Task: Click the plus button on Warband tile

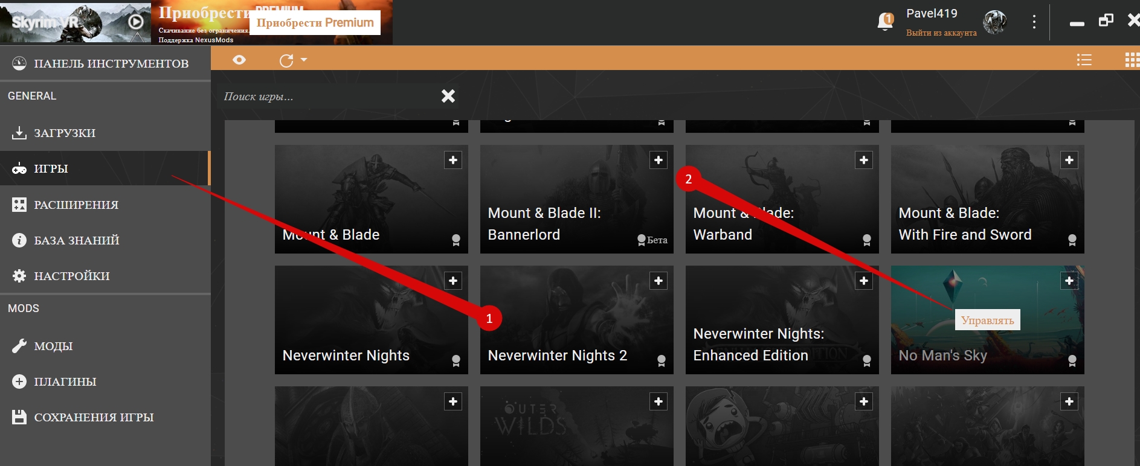Action: (x=864, y=160)
